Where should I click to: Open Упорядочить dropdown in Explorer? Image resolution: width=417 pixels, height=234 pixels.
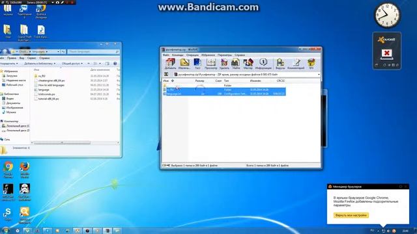pyautogui.click(x=8, y=64)
